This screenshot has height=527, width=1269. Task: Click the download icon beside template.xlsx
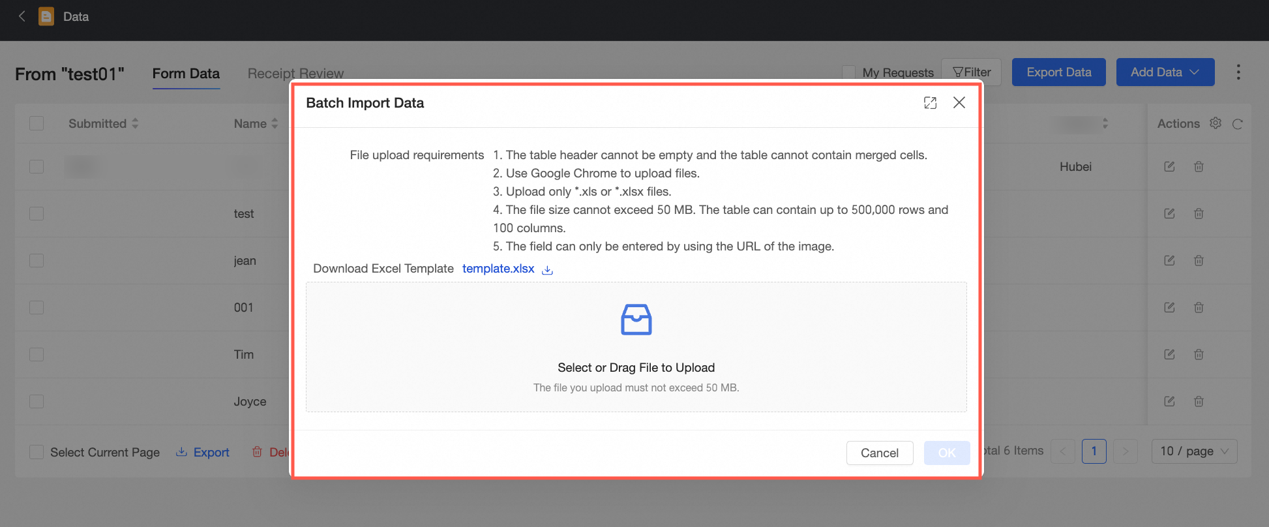[x=548, y=270]
